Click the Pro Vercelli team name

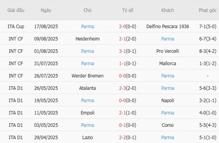pyautogui.click(x=167, y=51)
